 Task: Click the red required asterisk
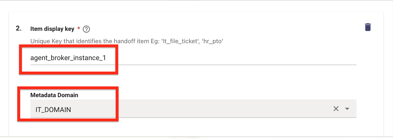coord(79,29)
